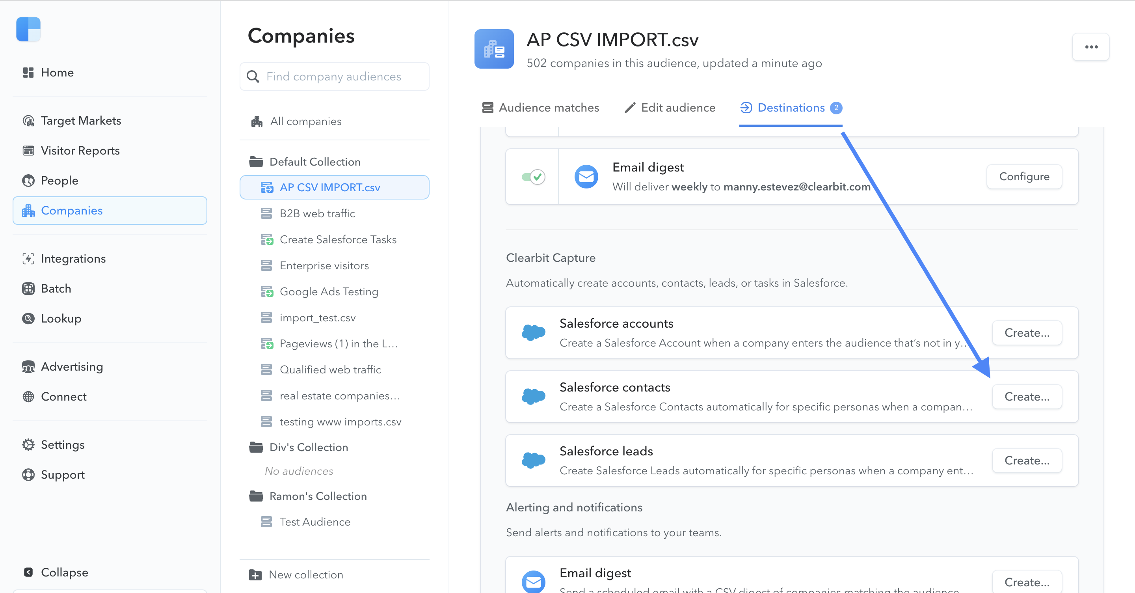1135x593 pixels.
Task: Click the Batch icon
Action: tap(28, 288)
